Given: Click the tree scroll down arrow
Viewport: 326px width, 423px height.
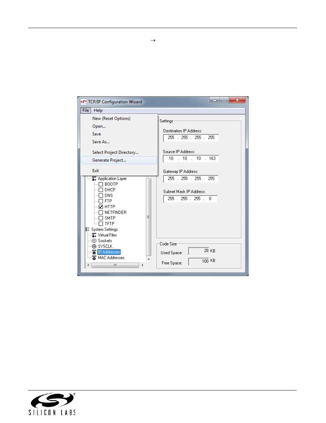Looking at the screenshot, I should tap(148, 259).
